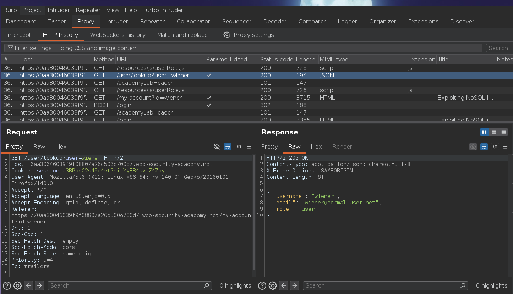Switch to the Repeater tool tab
513x294 pixels.
click(152, 21)
